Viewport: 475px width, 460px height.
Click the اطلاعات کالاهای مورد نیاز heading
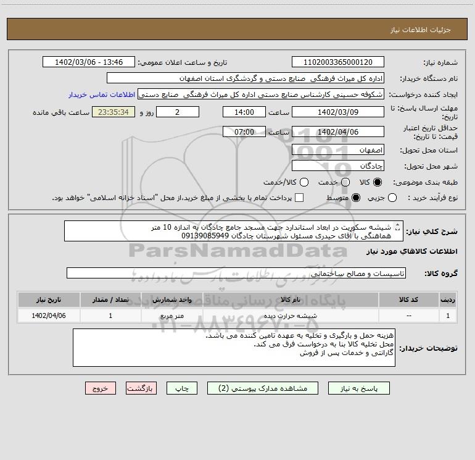tap(411, 251)
